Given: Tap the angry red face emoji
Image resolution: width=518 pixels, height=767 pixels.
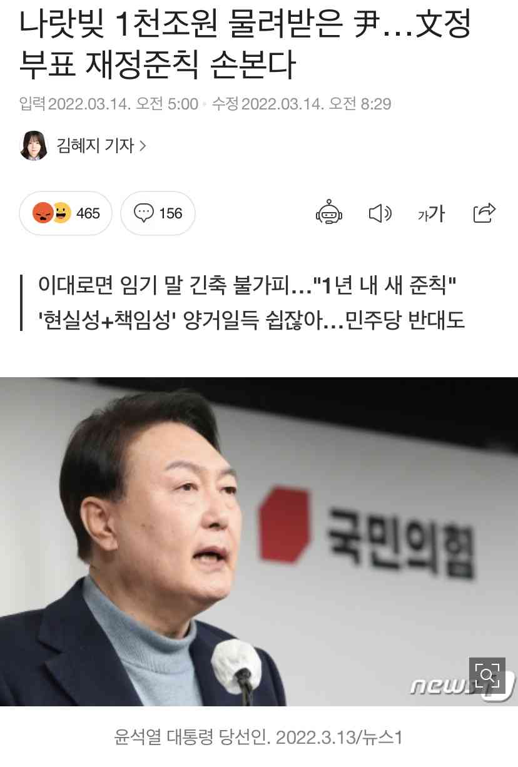Looking at the screenshot, I should point(43,213).
